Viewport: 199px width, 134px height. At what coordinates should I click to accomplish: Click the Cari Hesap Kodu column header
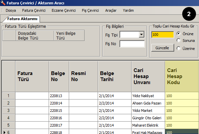182,76
